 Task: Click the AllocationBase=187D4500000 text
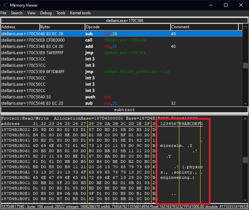coord(88,118)
